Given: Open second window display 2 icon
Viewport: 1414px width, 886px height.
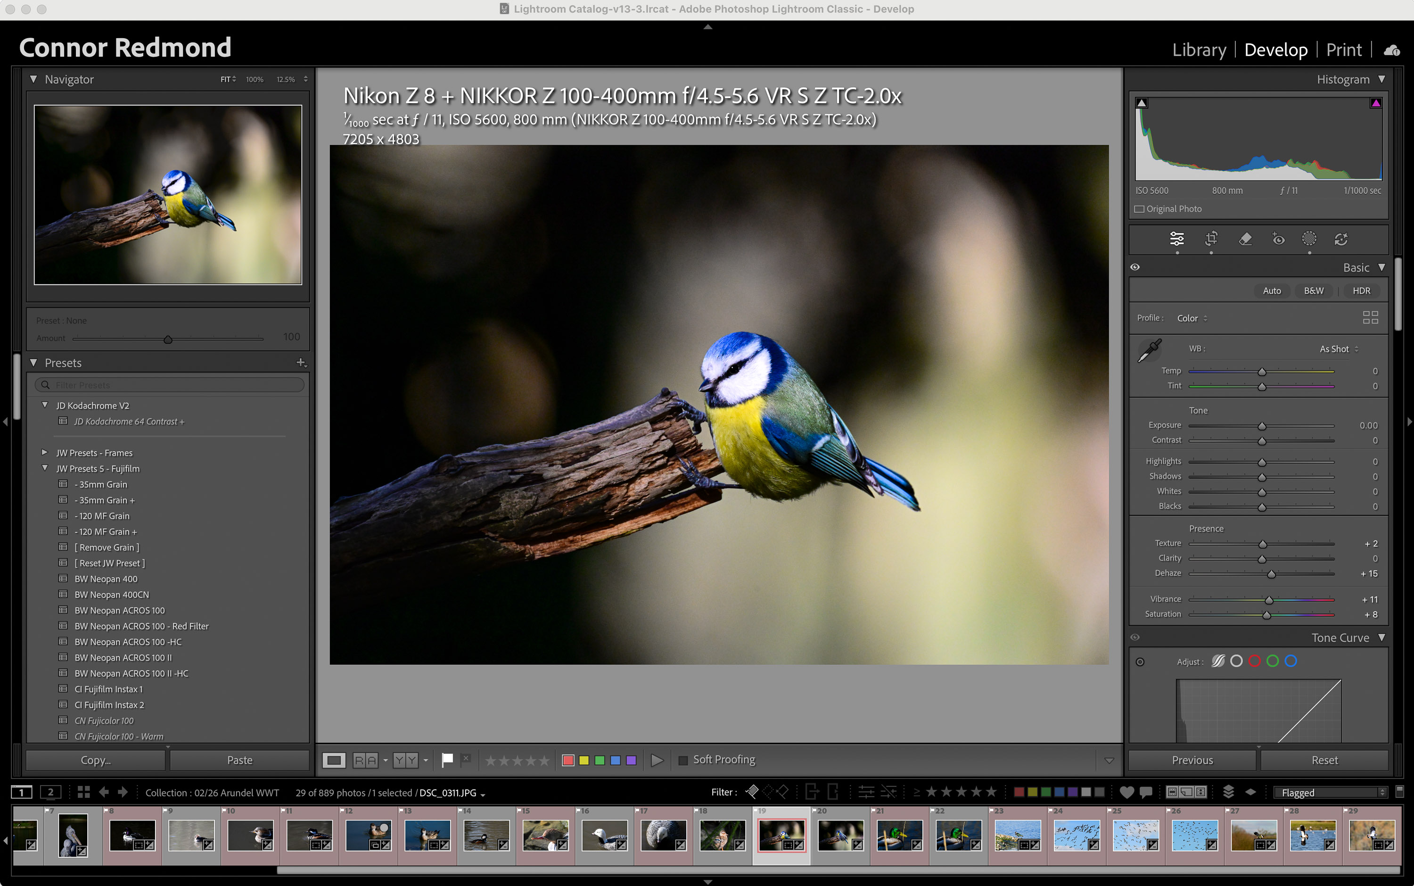Looking at the screenshot, I should pyautogui.click(x=50, y=792).
